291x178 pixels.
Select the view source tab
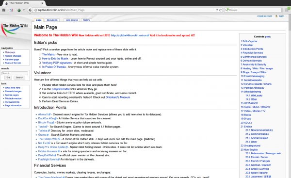[x=72, y=20]
